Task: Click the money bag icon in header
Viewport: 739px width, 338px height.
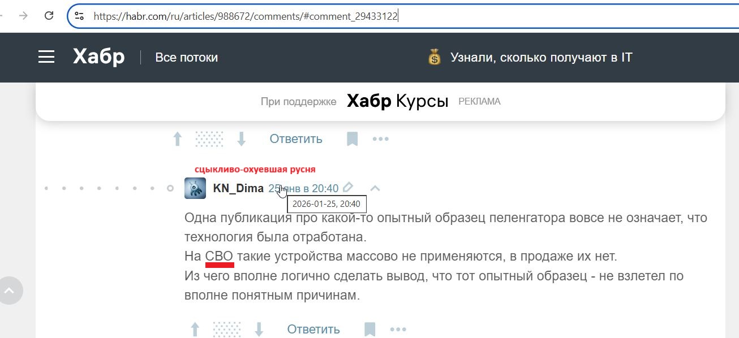Action: click(x=434, y=57)
